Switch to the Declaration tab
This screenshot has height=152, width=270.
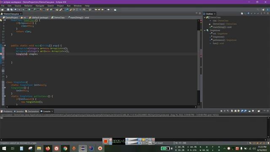[x=32, y=111]
